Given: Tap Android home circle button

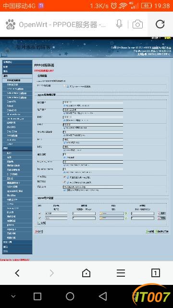Looking at the screenshot, I should [x=70, y=296].
